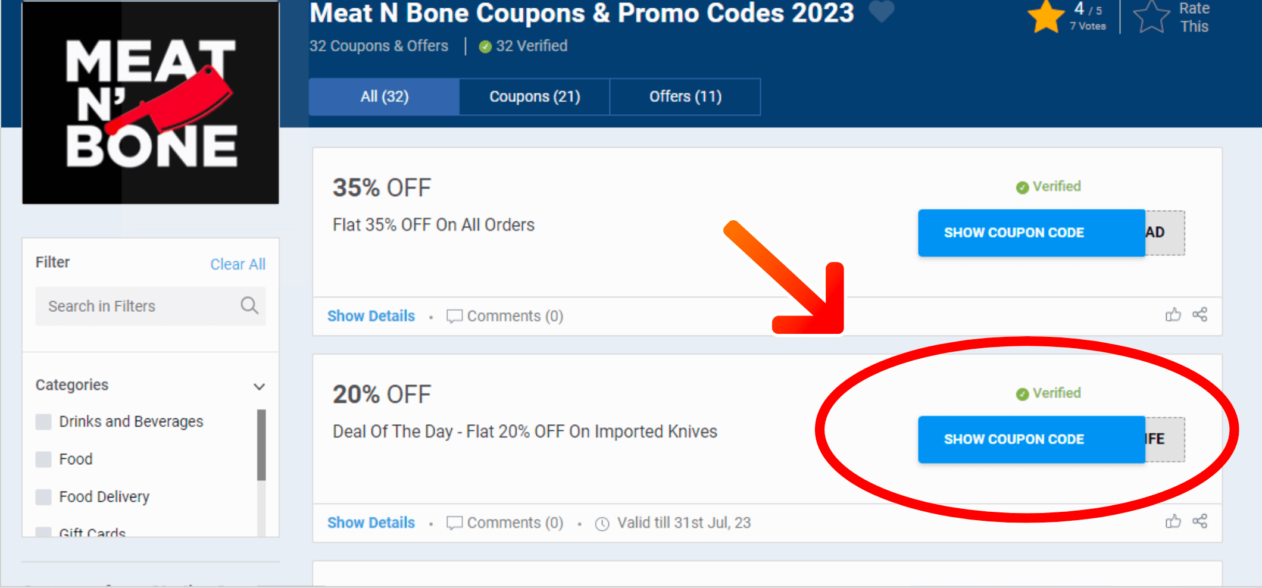Click the search magnifier in Filters
The image size is (1262, 588).
249,306
